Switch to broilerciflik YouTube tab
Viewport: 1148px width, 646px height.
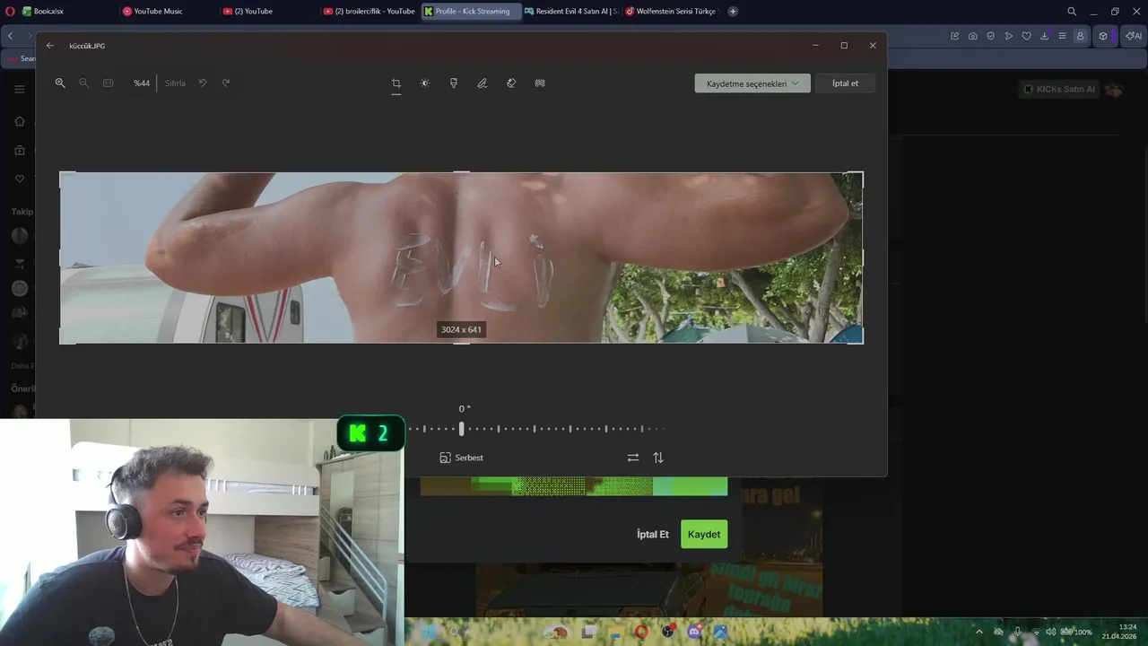(x=369, y=12)
